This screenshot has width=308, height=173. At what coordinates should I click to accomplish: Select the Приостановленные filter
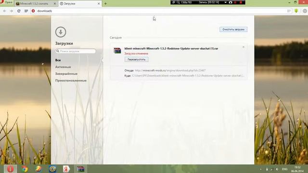click(x=71, y=81)
